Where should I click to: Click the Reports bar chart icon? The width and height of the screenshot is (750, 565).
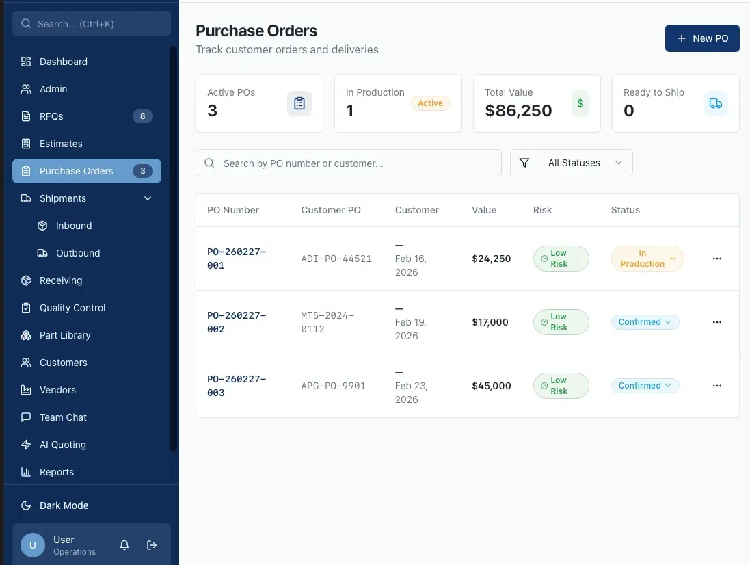(x=26, y=472)
